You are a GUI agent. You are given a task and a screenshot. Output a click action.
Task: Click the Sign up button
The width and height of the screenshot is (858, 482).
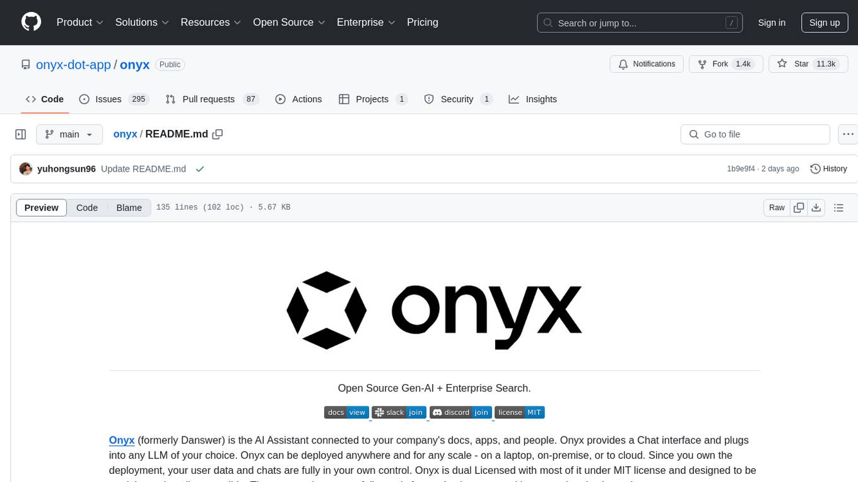tap(825, 23)
